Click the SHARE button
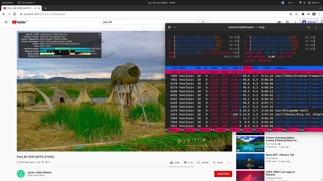This screenshot has width=323, height=181. 203,163
